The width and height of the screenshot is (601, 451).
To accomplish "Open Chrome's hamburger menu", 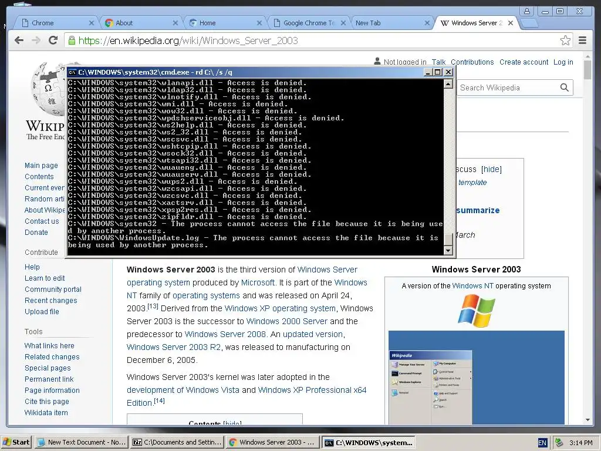I will click(582, 41).
